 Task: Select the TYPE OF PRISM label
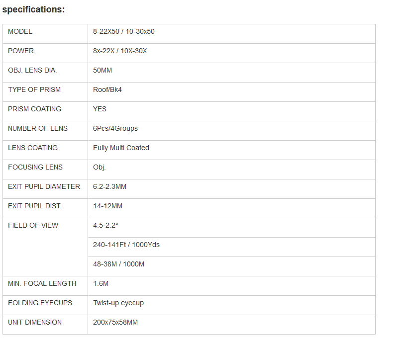(34, 90)
